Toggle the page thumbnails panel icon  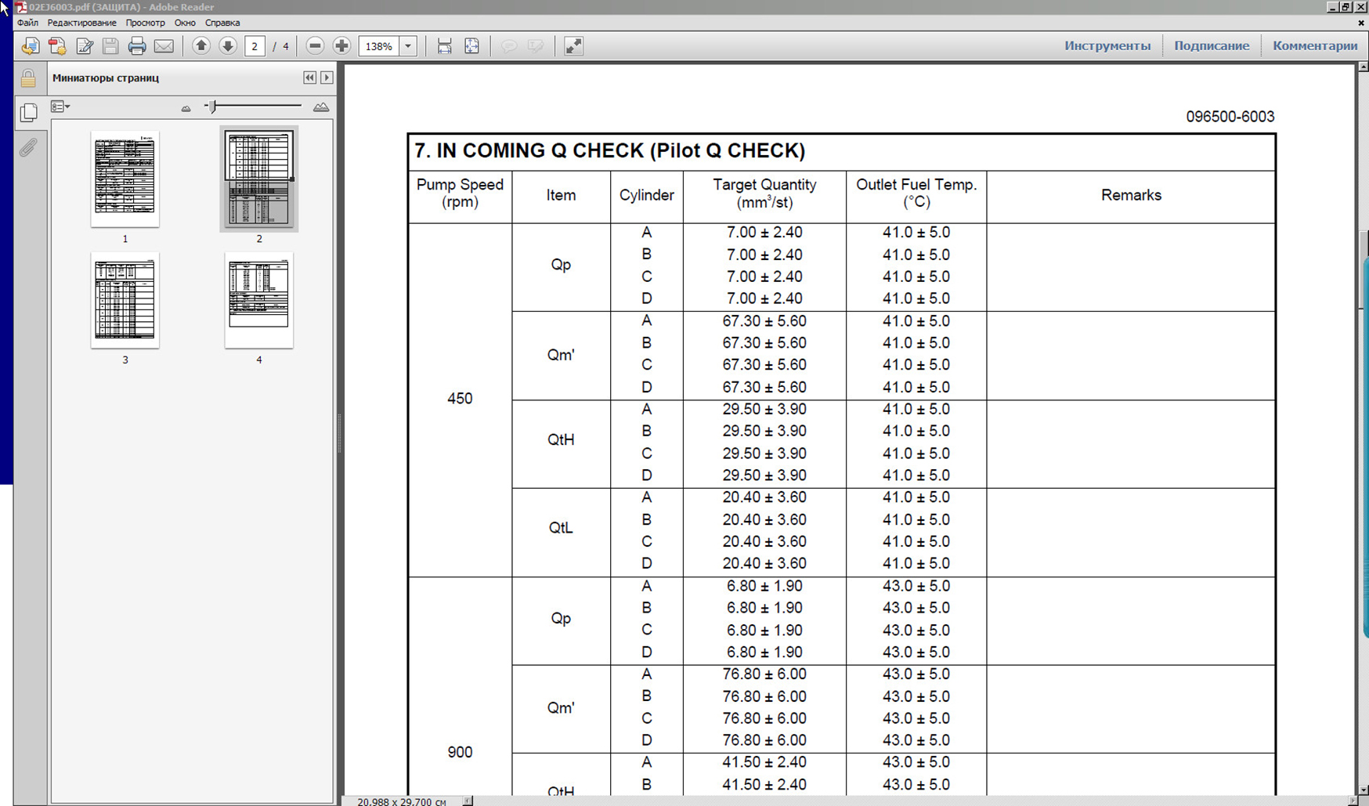[x=28, y=113]
